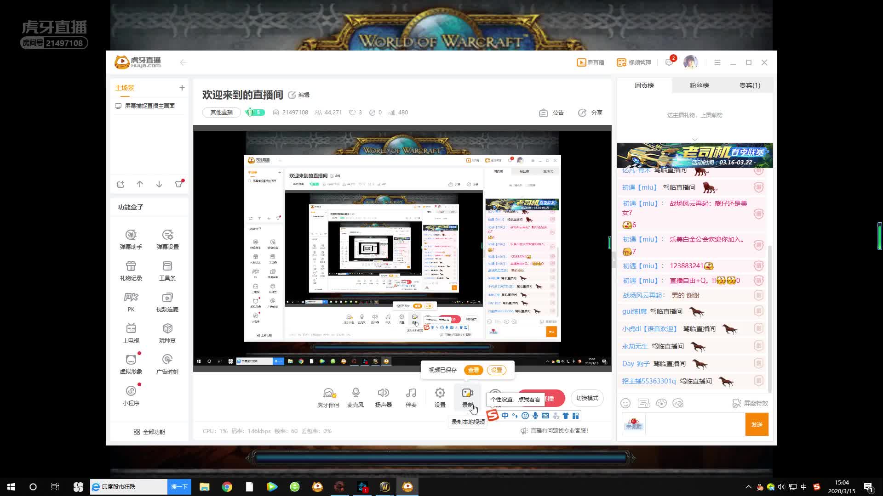
Task: Open the 弹幕助手 tool
Action: coord(131,240)
